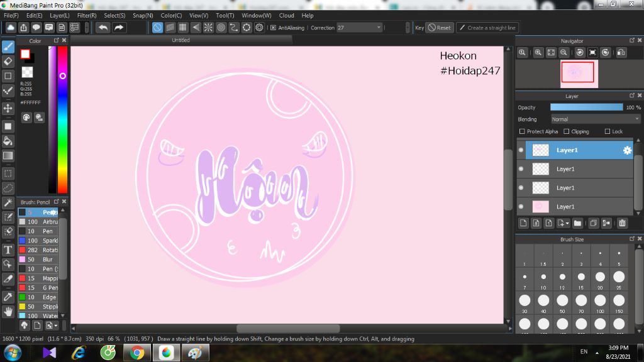
Task: Click the white foreground color swatch
Action: pyautogui.click(x=25, y=54)
